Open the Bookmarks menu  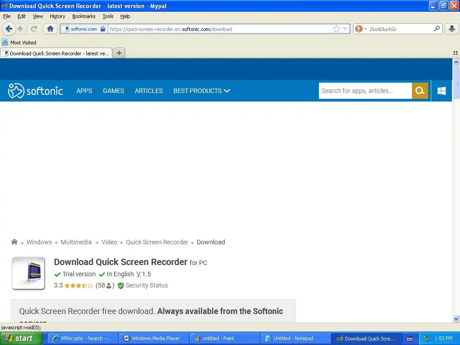[84, 16]
